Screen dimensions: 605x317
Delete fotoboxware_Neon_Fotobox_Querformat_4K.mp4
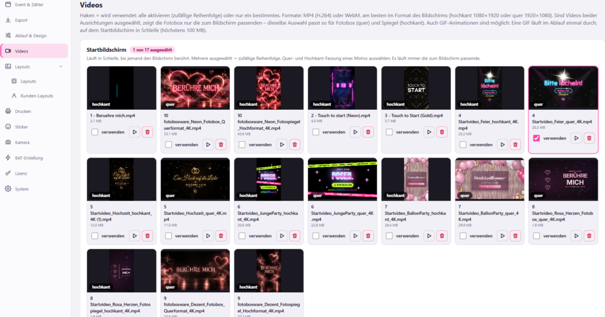click(221, 145)
